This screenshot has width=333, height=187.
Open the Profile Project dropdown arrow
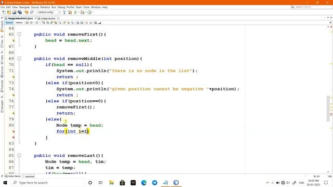click(x=93, y=12)
